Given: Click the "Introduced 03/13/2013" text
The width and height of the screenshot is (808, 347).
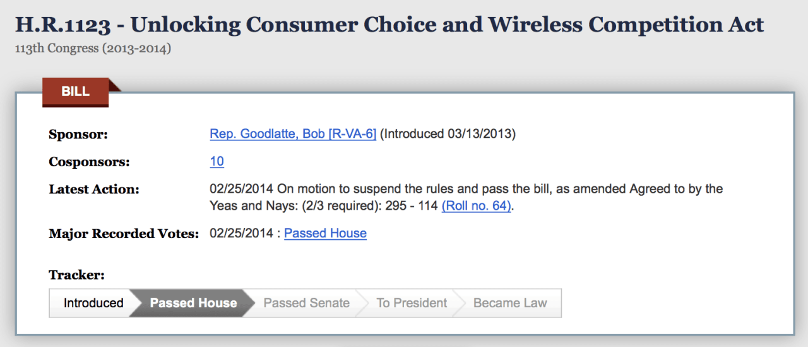Looking at the screenshot, I should tap(448, 134).
